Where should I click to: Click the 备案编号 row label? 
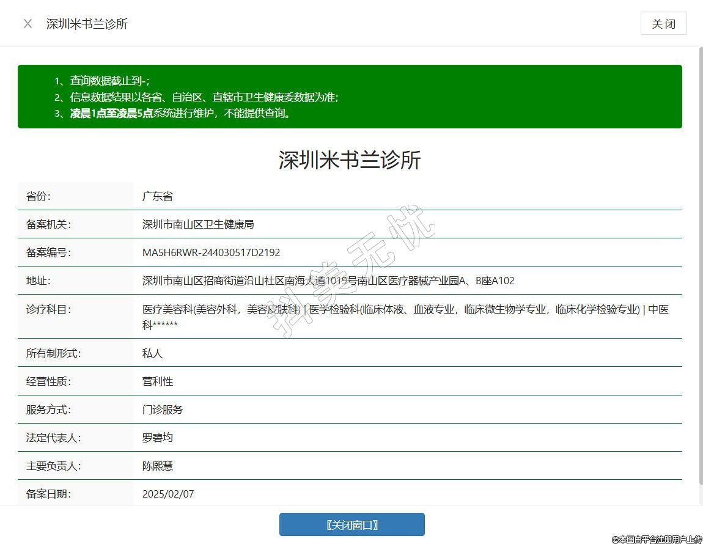click(x=48, y=252)
